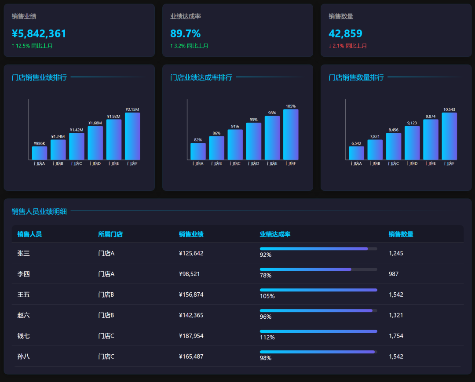
Task: Select the ¥1.68M sales bar
Action: pos(95,143)
